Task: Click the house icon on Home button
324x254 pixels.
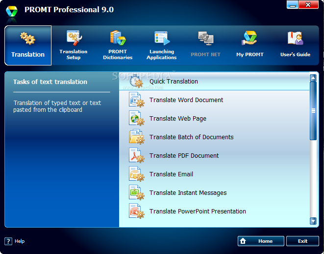Action: pos(243,241)
